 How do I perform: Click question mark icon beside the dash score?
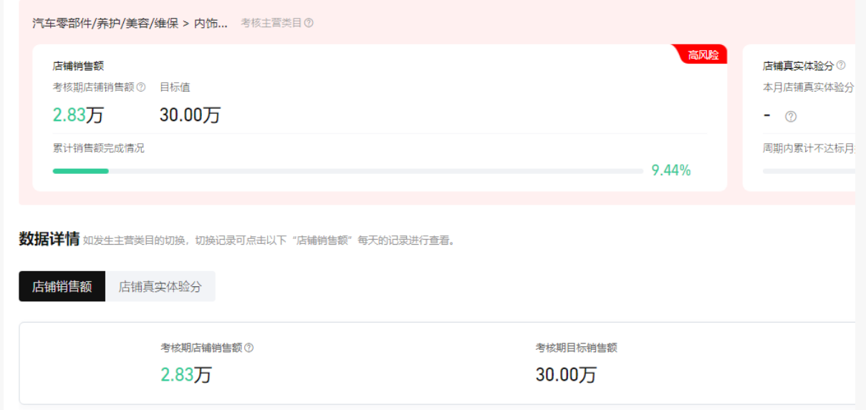point(791,116)
